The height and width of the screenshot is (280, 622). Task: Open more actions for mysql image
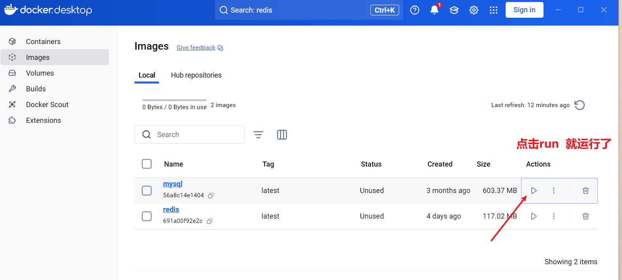tap(554, 191)
